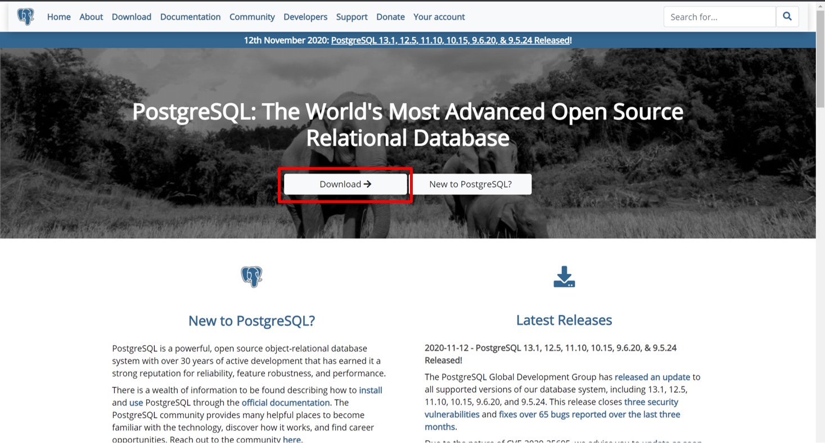Open the Developers menu item
This screenshot has width=825, height=443.
coord(305,17)
